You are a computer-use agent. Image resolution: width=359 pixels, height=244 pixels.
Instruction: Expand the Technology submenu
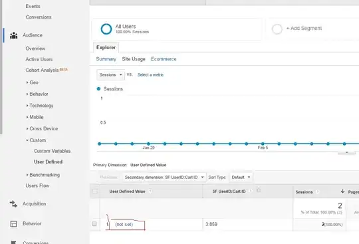point(40,106)
